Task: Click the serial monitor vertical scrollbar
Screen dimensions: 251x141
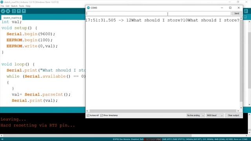Action: [x=241, y=61]
